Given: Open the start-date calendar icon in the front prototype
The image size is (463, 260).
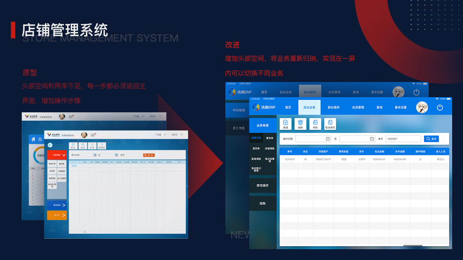Looking at the screenshot, I should [95, 155].
